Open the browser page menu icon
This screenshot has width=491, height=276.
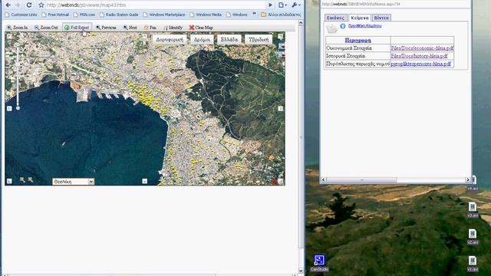pos(282,5)
